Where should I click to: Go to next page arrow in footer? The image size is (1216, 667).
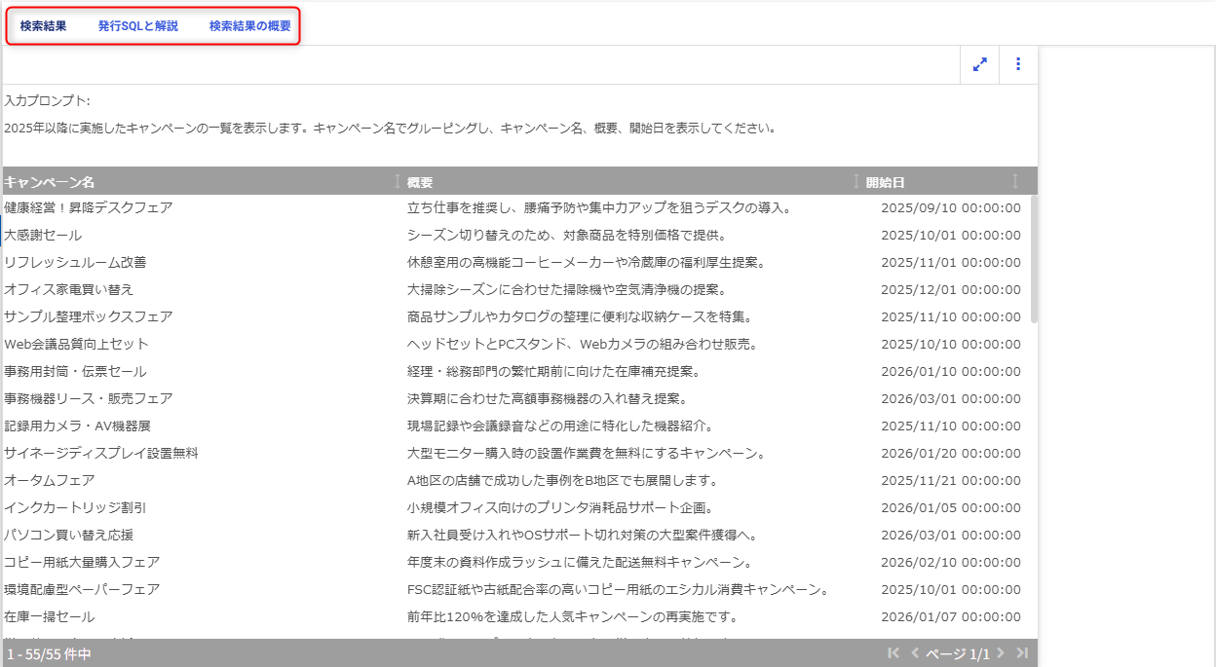1001,653
